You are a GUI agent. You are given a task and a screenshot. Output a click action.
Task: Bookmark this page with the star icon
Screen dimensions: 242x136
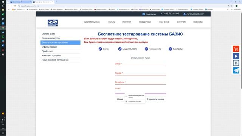pos(232,6)
